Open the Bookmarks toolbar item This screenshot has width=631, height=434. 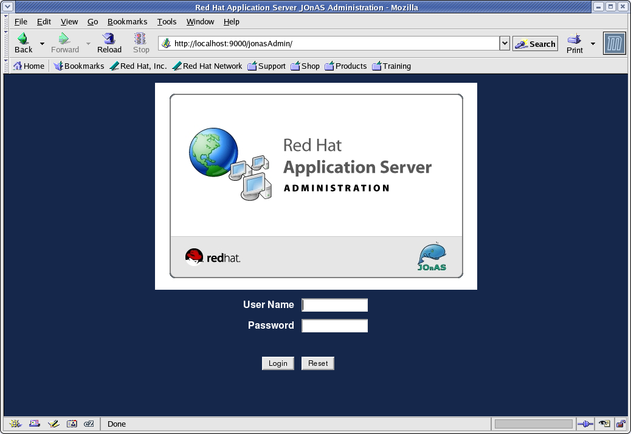79,66
